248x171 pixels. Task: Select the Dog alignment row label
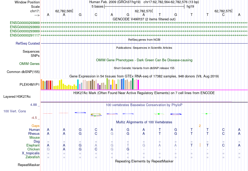coord(37,142)
